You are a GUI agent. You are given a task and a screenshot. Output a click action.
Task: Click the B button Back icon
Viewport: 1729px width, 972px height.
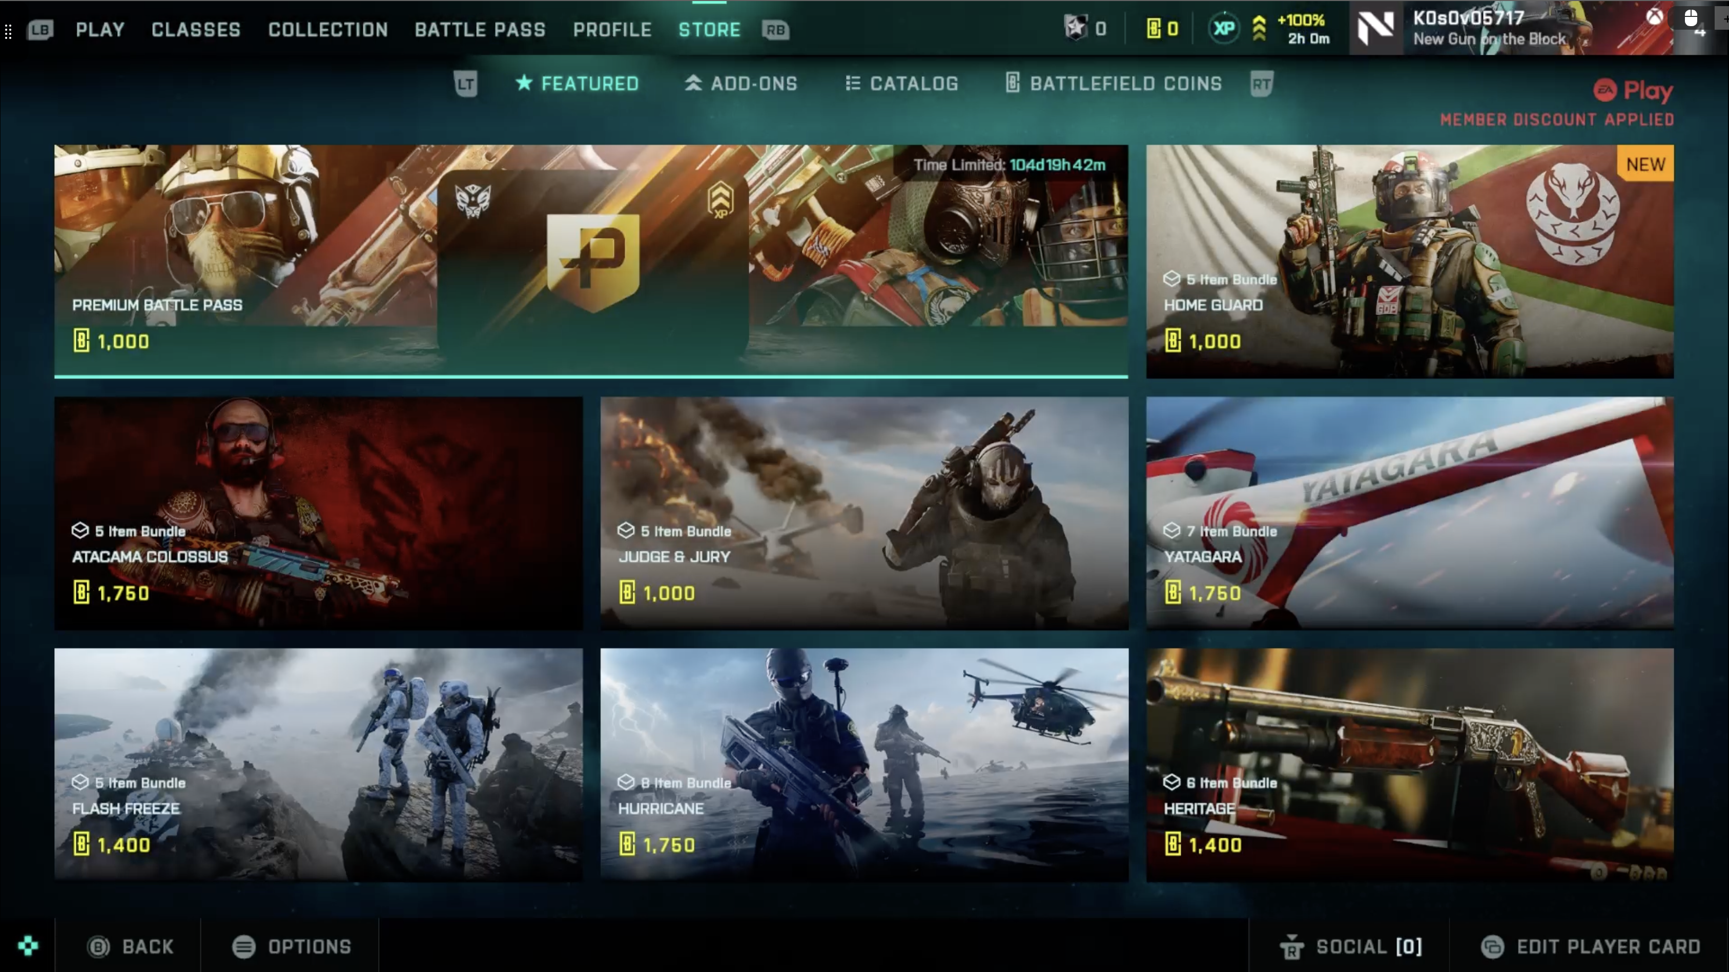point(99,946)
